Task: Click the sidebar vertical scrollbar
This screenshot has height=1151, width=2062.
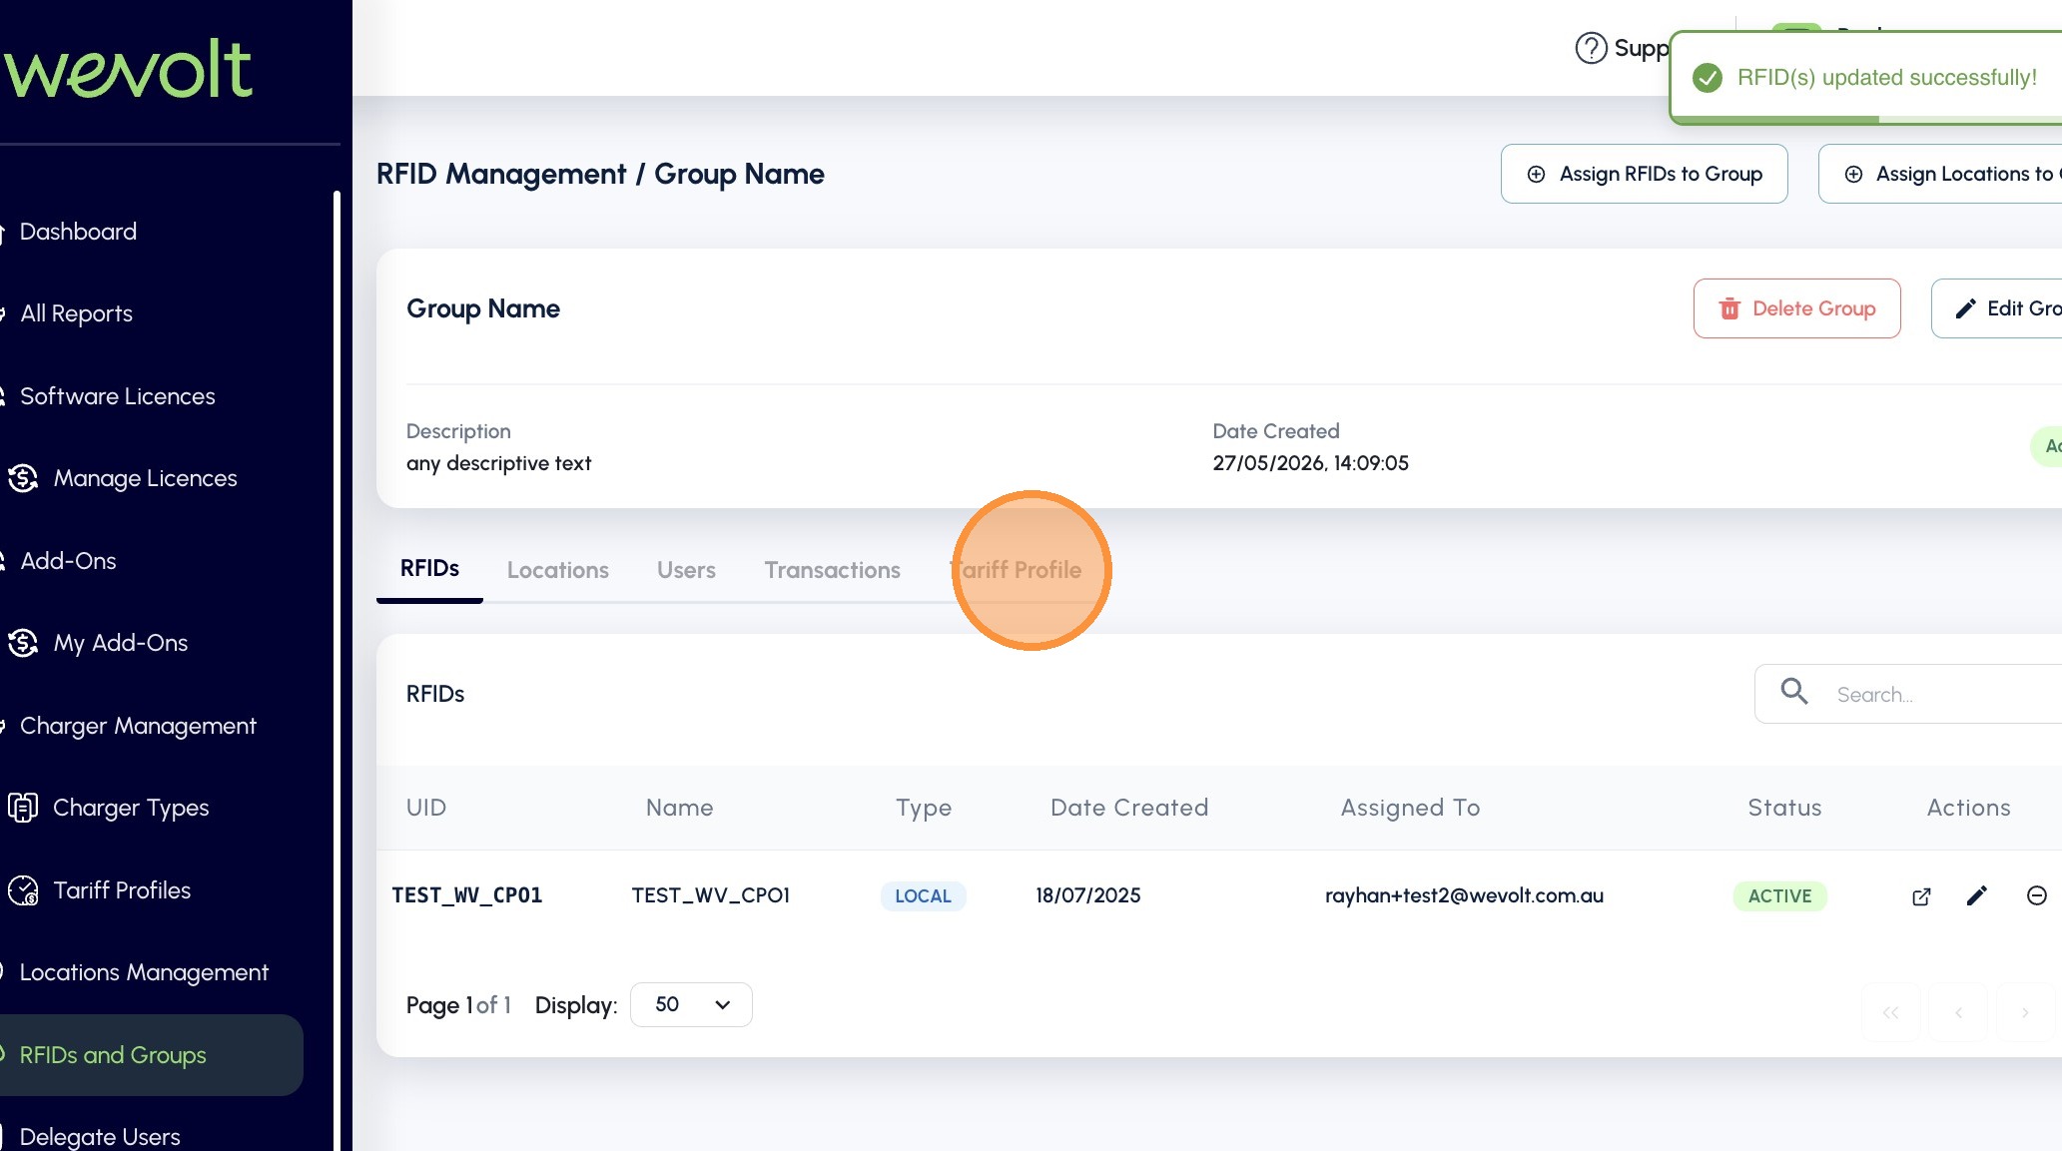Action: point(337,669)
